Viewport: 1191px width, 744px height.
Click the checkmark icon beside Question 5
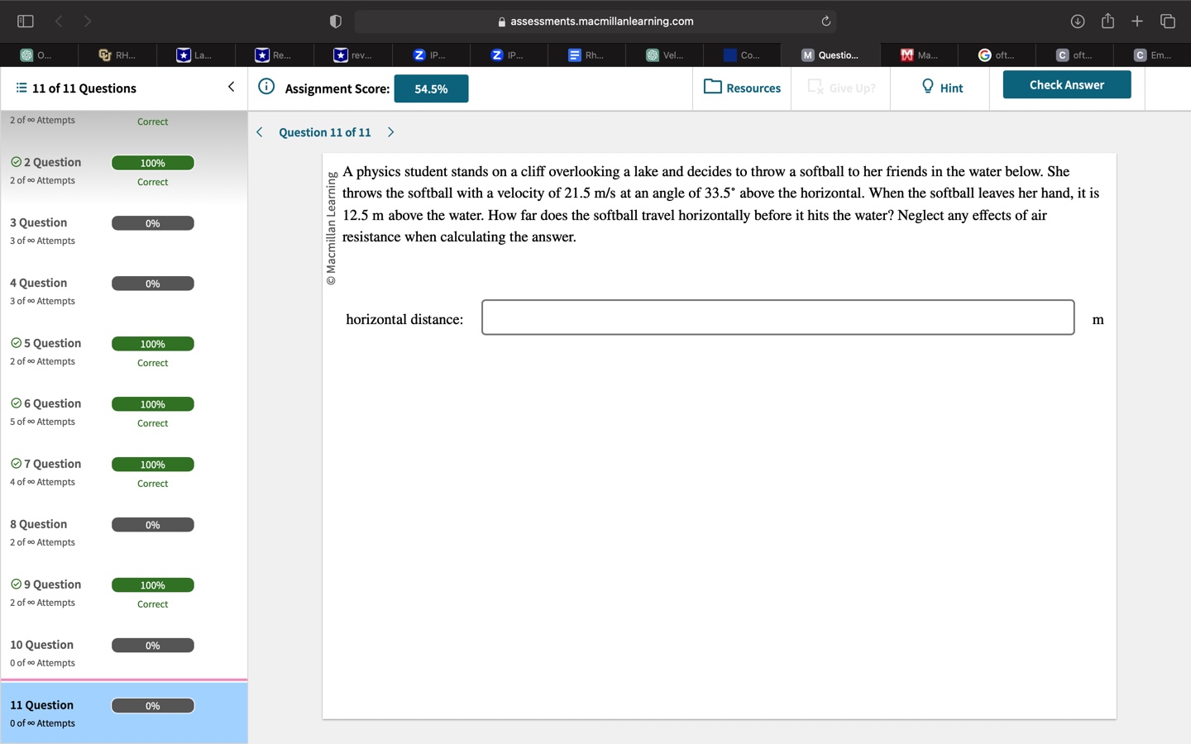(15, 342)
